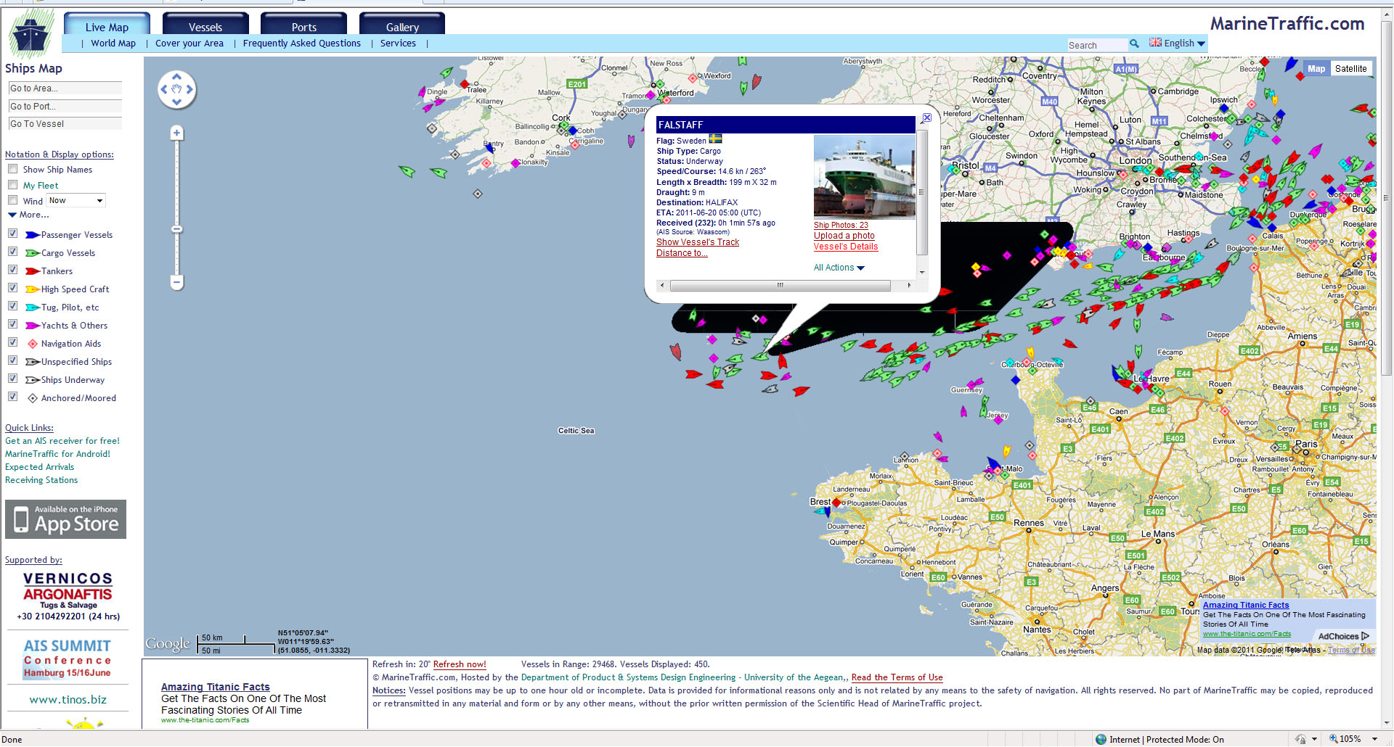Open the Ports tab
The image size is (1394, 747).
303,26
